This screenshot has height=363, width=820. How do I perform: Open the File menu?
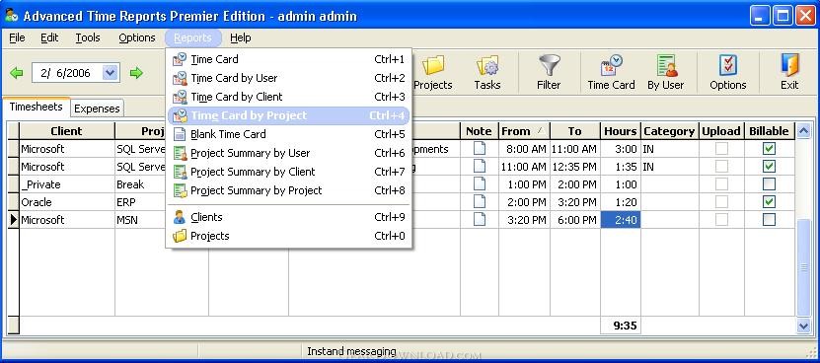(x=17, y=37)
